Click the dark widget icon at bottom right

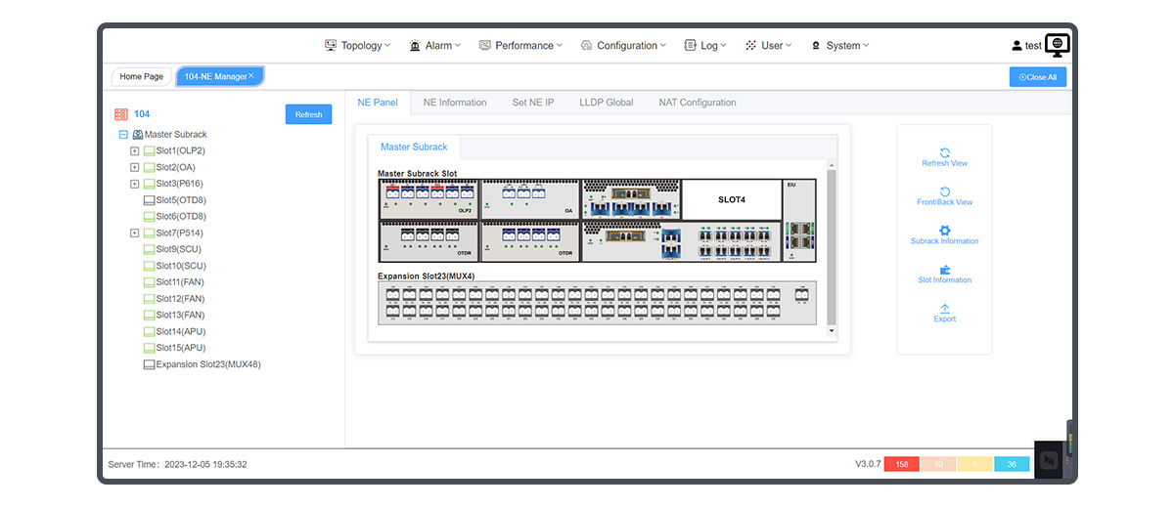click(1050, 459)
